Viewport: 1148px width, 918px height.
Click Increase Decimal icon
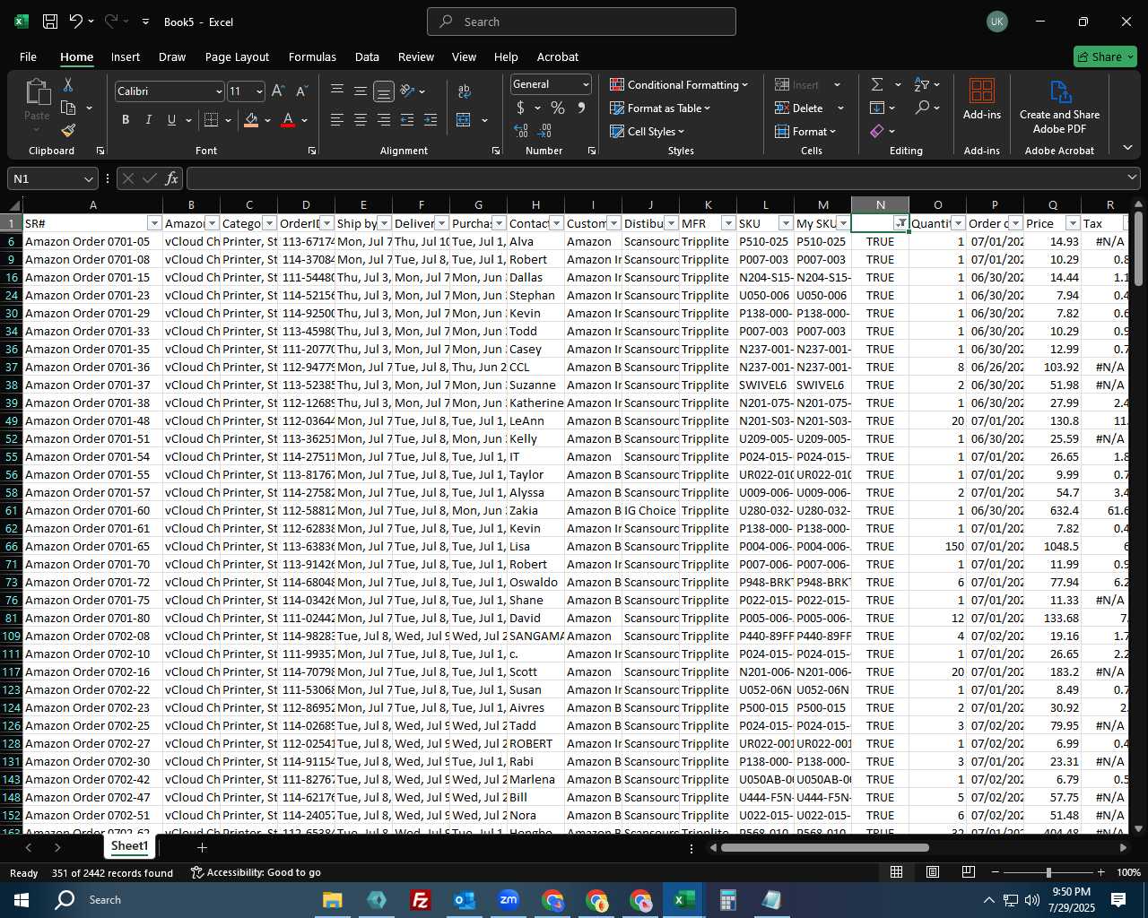click(x=521, y=130)
